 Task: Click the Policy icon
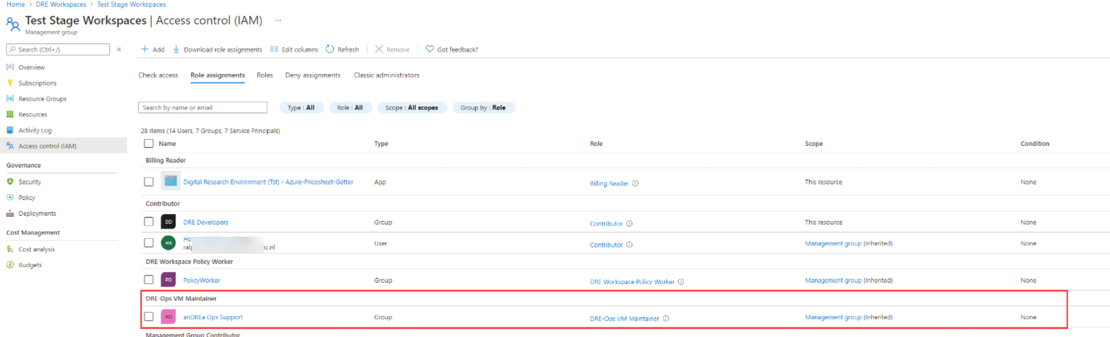10,197
